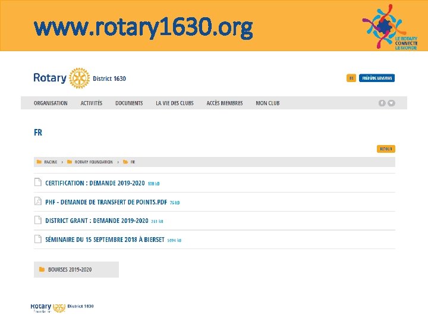Click the Rotary wheel emblem logo
The height and width of the screenshot is (321, 428).
(79, 78)
